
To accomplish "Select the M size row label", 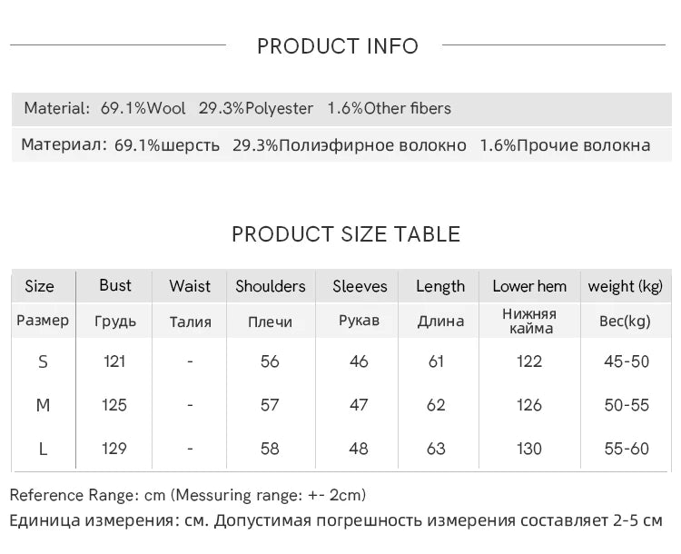I will 43,405.
